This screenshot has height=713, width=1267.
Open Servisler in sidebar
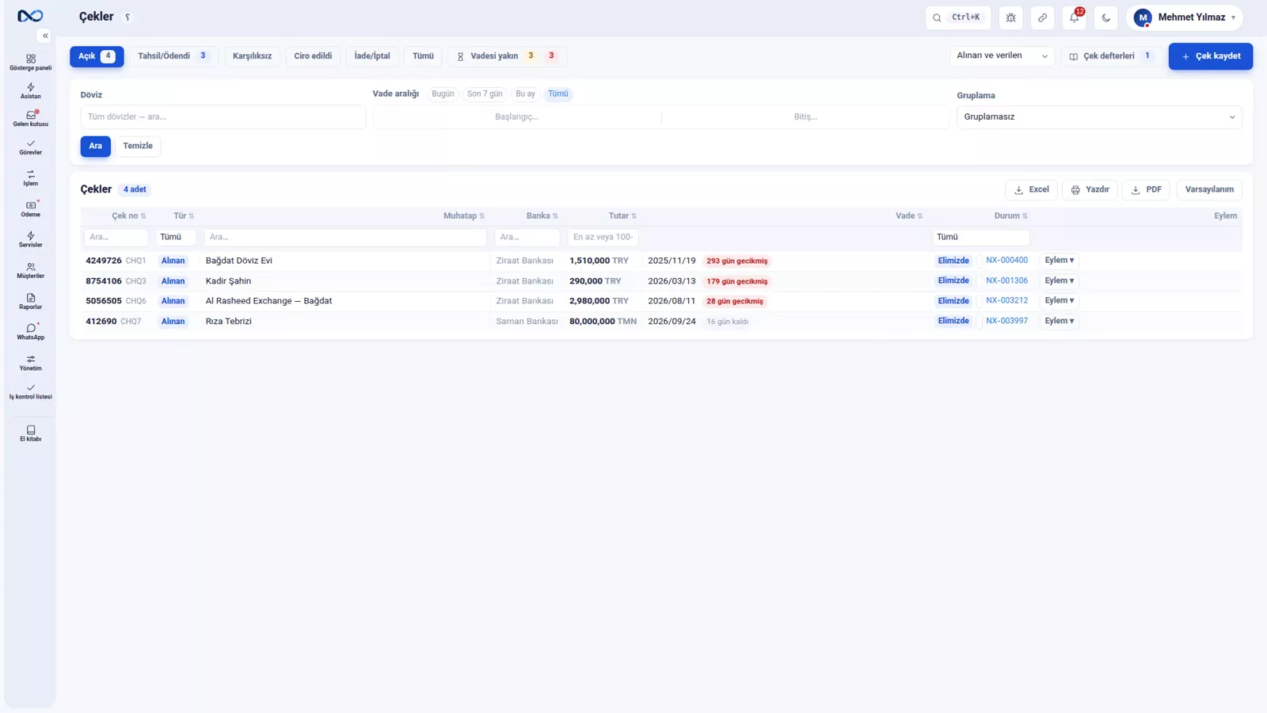[30, 240]
